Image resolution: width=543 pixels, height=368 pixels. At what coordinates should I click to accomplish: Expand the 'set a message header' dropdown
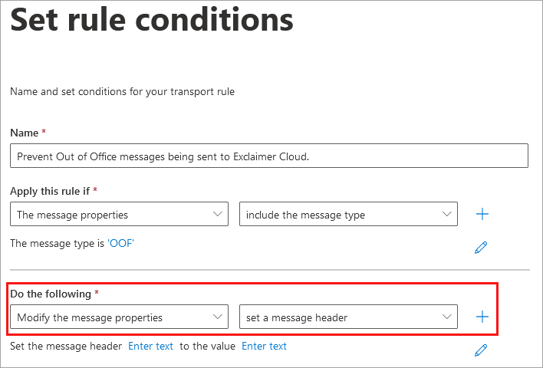(337, 317)
